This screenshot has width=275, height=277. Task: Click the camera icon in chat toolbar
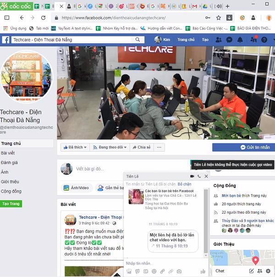179,271
